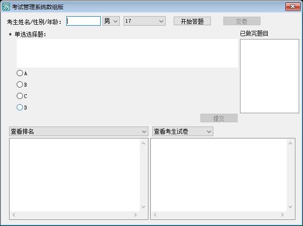Click inside the question text area
Image resolution: width=303 pixels, height=226 pixels.
pos(127,53)
